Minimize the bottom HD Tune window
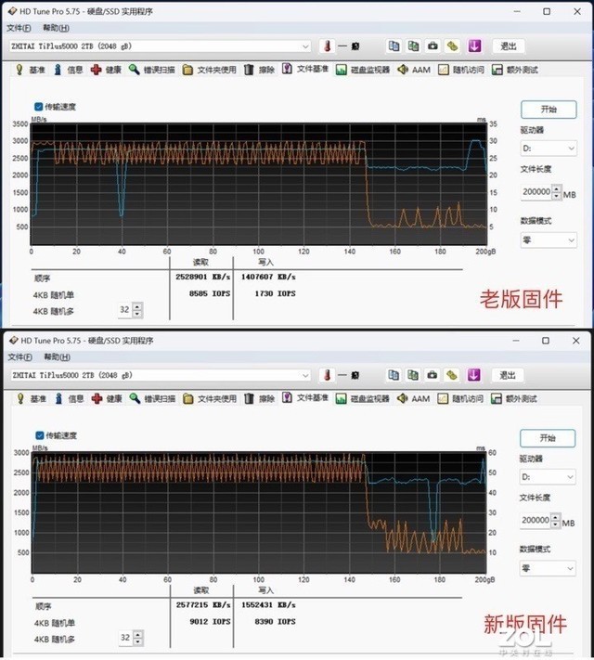Viewport: 594px width, 660px height. (x=516, y=341)
